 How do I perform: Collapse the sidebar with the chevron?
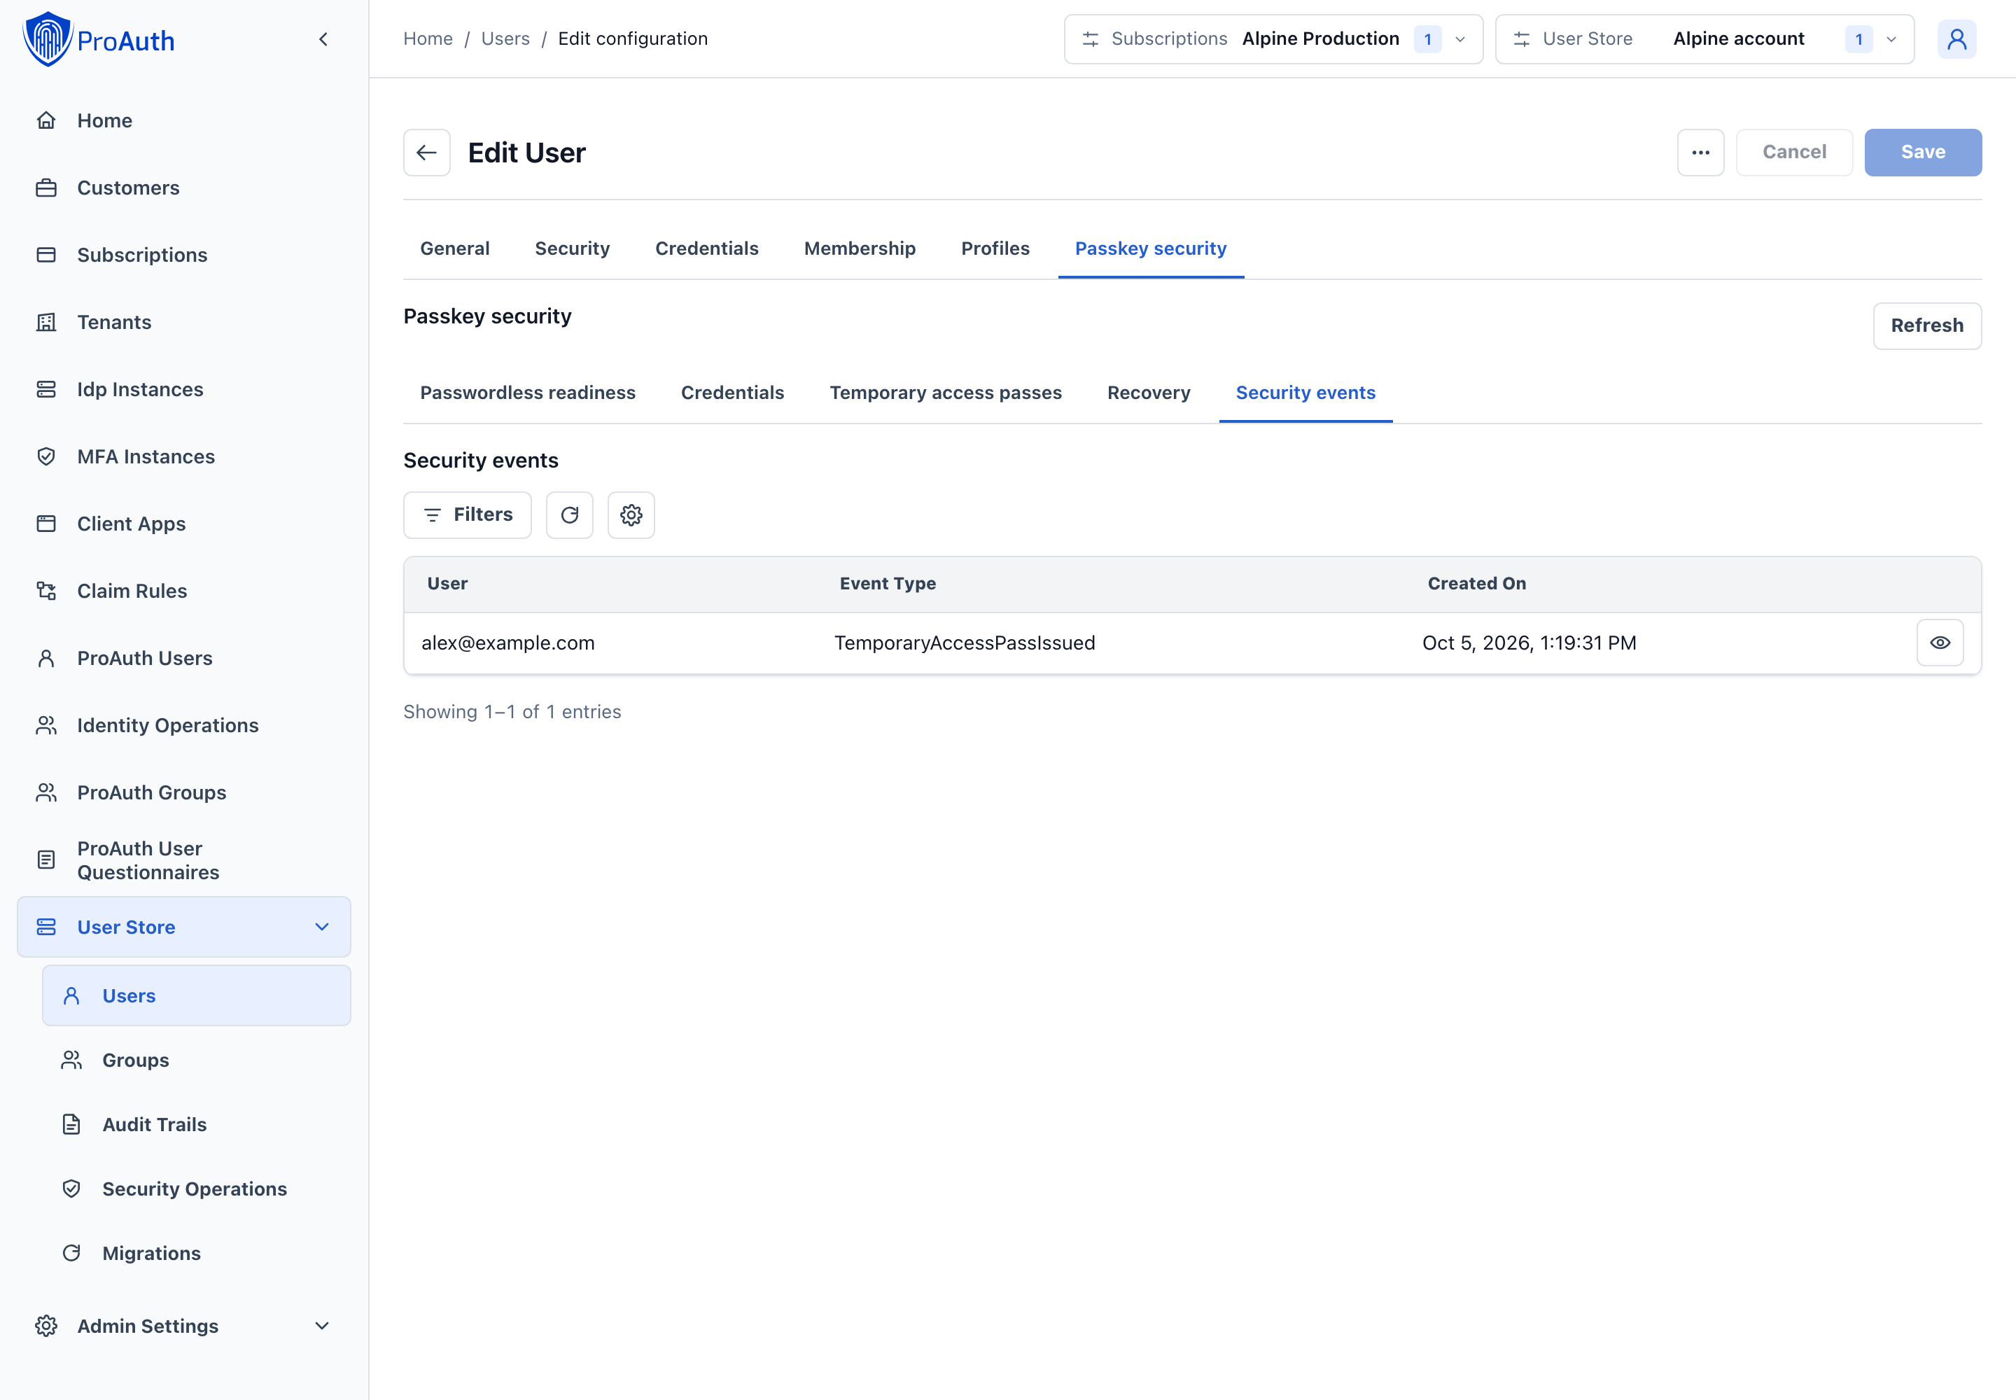pyautogui.click(x=323, y=39)
